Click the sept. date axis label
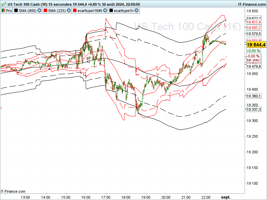Image resolution: width=267 pixels, height=200 pixels. [x=226, y=197]
